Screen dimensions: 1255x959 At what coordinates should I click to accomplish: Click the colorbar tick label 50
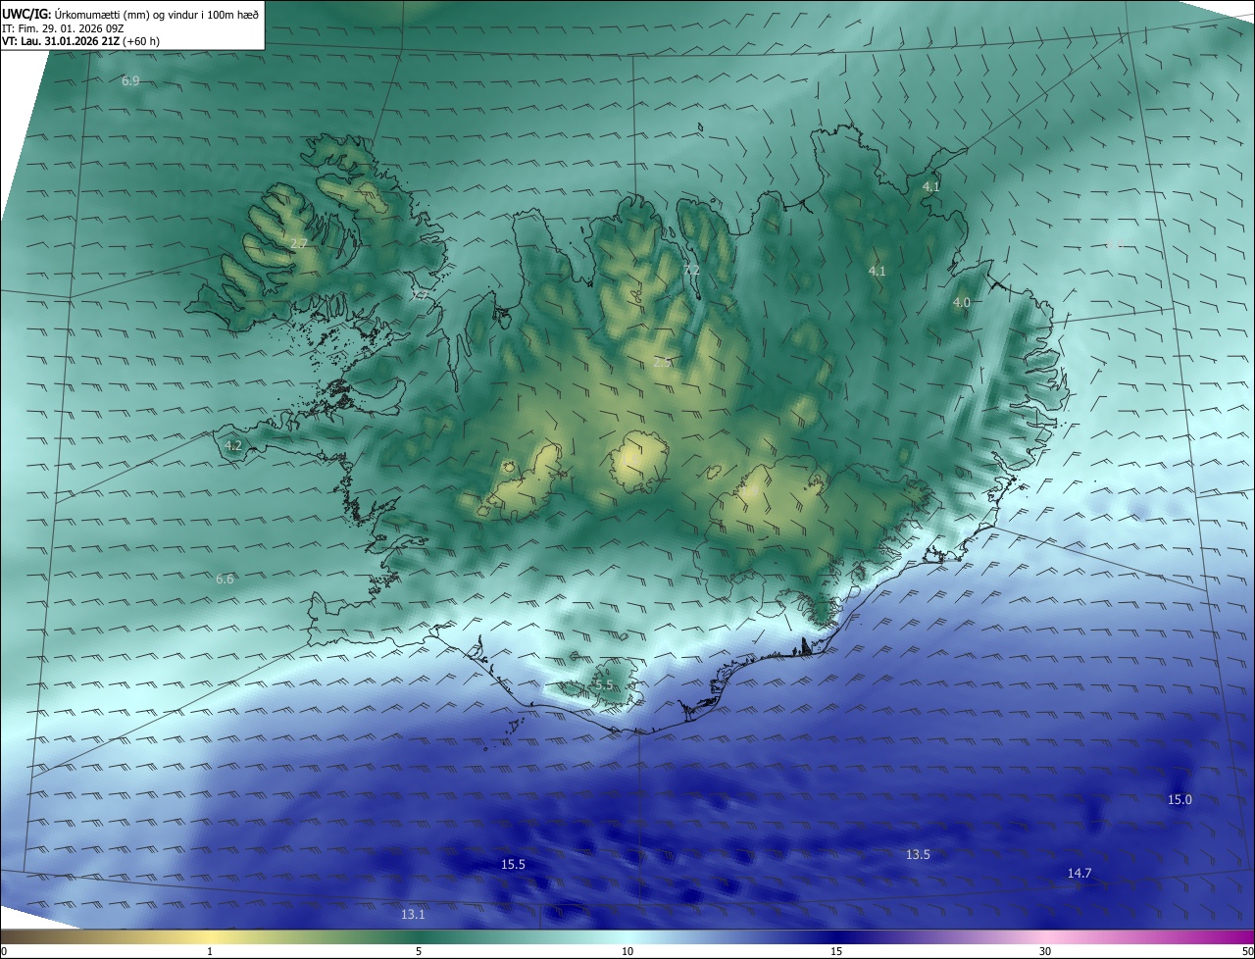pyautogui.click(x=1248, y=951)
